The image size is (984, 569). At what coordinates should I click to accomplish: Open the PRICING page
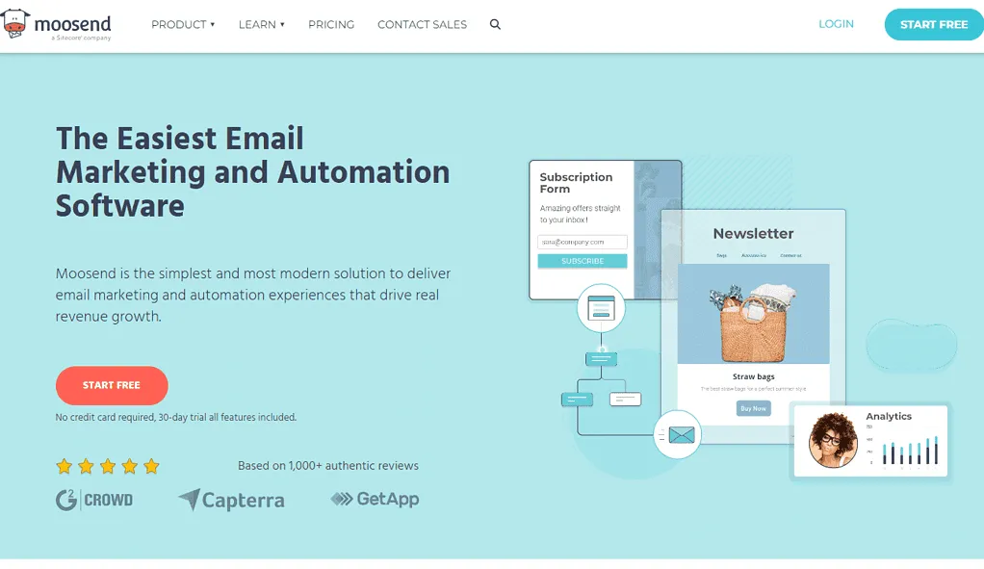point(331,24)
